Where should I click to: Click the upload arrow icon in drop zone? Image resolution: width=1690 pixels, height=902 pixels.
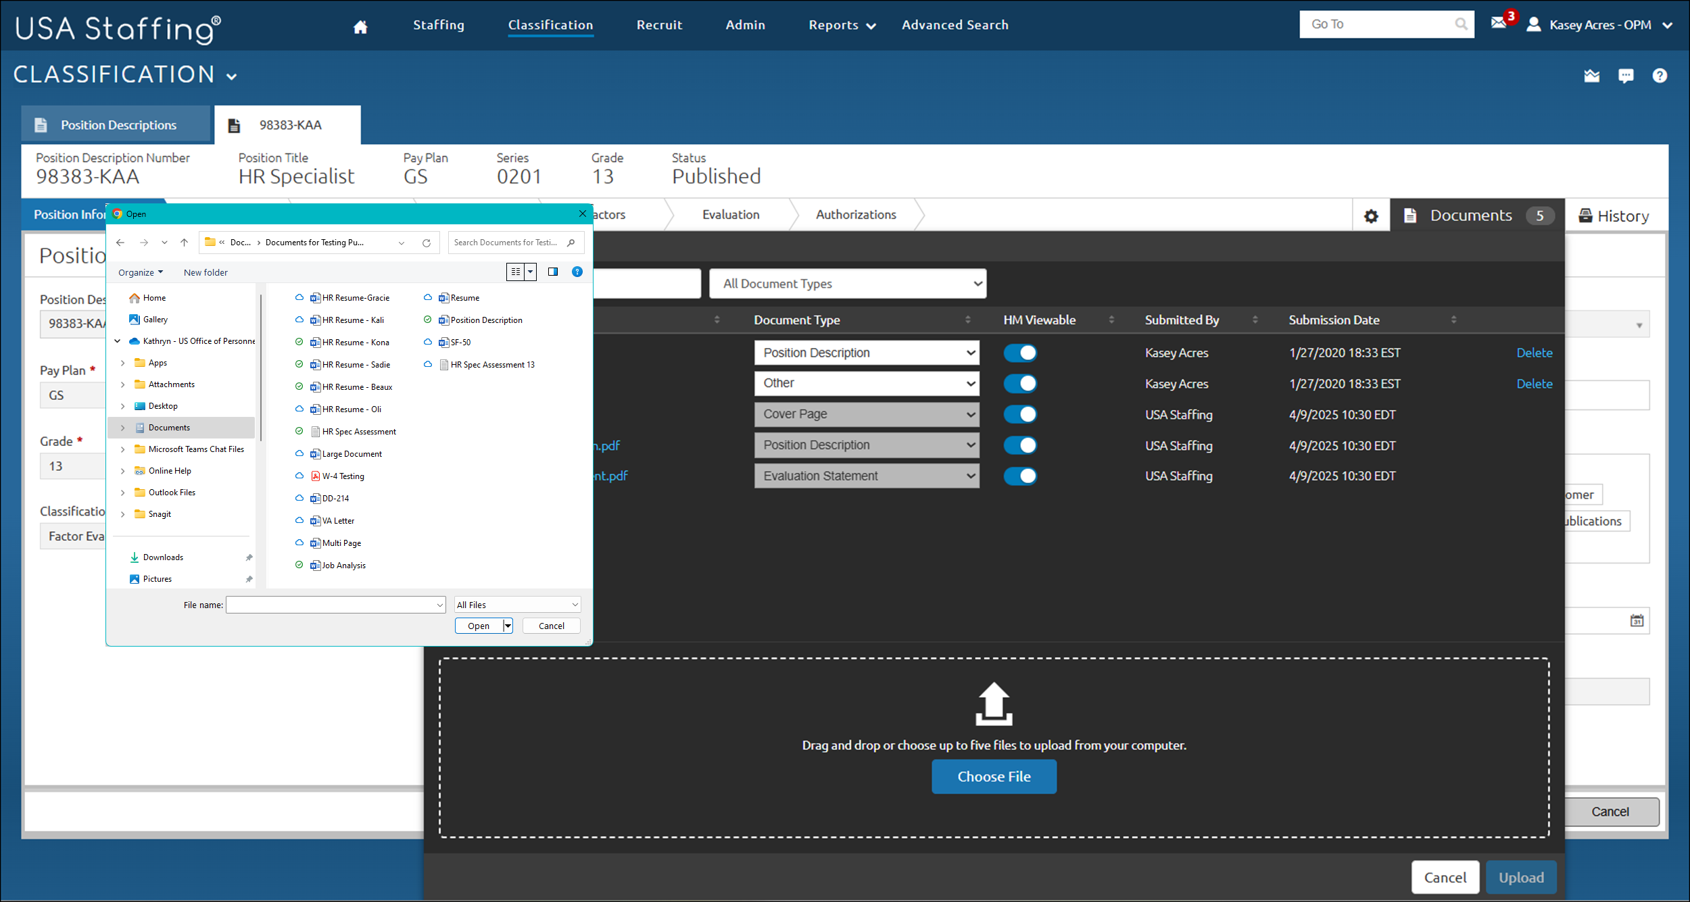point(994,703)
